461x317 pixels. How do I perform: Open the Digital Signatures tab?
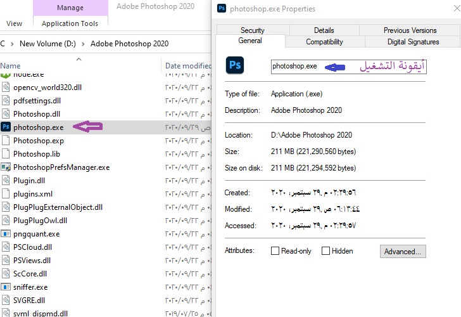[413, 42]
